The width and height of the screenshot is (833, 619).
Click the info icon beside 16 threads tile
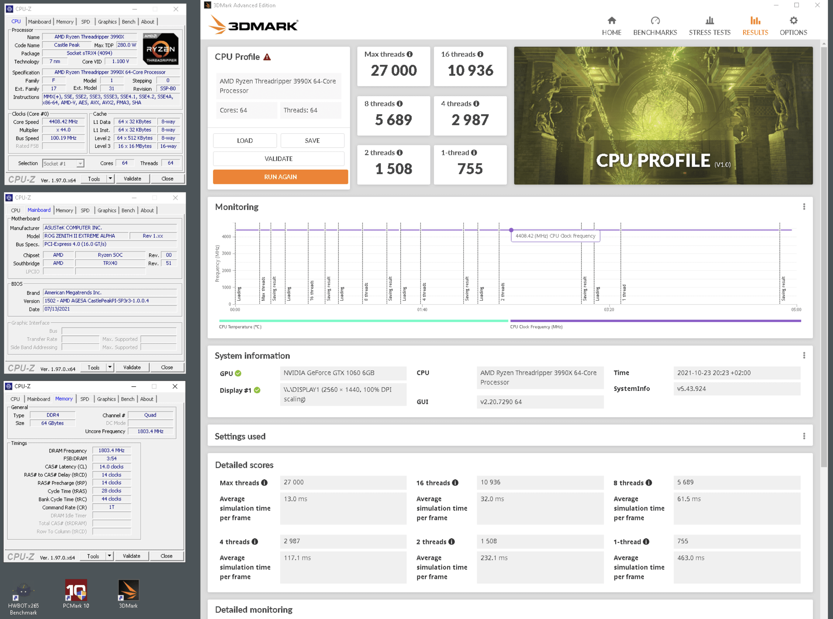pyautogui.click(x=480, y=54)
